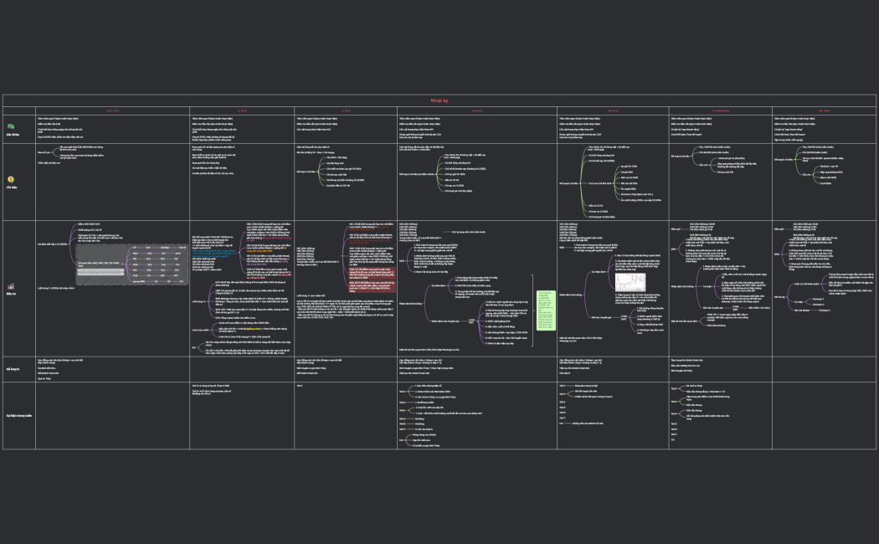
Task: Click the gold coin icon for Chi tiêu
Action: (x=12, y=178)
